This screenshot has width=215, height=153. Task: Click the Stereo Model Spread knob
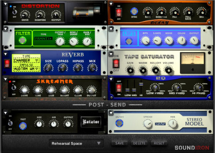click(148, 123)
